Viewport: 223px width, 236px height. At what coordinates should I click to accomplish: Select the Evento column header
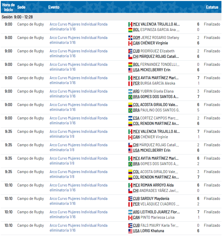[x=54, y=7]
